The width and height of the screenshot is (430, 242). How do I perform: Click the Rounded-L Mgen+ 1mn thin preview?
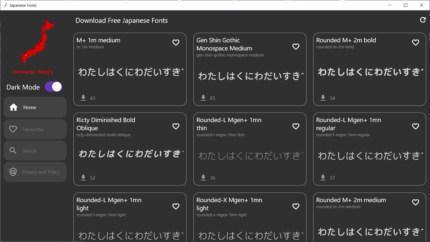(251, 156)
